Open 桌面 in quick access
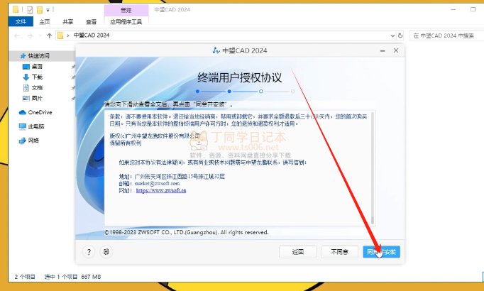 coord(37,66)
